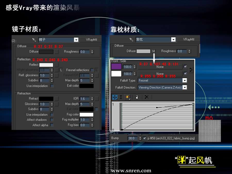
Task: Toggle Refraction Use interpolation checkbox
Action: click(x=52, y=114)
